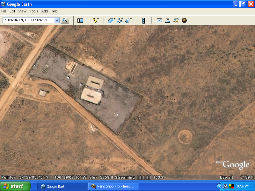
Task: Click the coordinates search input field
Action: tap(29, 20)
